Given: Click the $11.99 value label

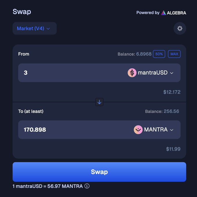Looking at the screenshot, I should click(x=173, y=149).
